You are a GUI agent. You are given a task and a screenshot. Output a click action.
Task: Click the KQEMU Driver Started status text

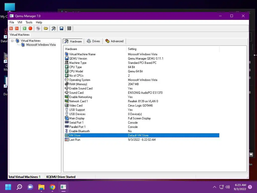pyautogui.click(x=61, y=177)
